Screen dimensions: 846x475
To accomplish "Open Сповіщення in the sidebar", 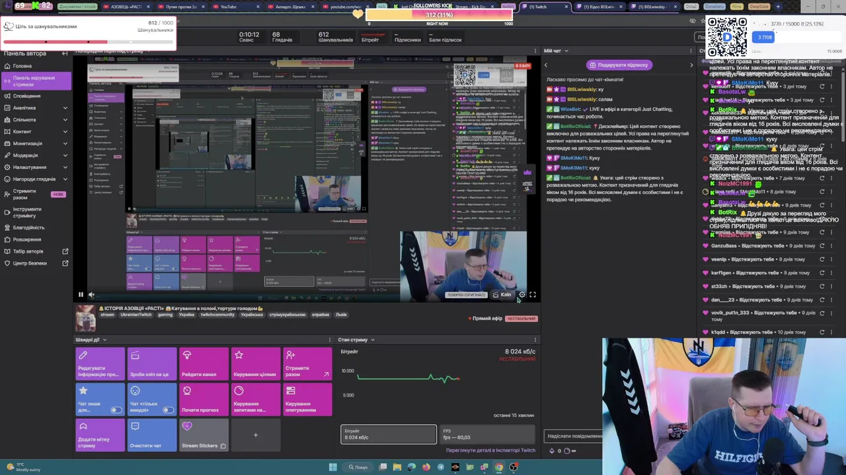I will click(x=36, y=96).
